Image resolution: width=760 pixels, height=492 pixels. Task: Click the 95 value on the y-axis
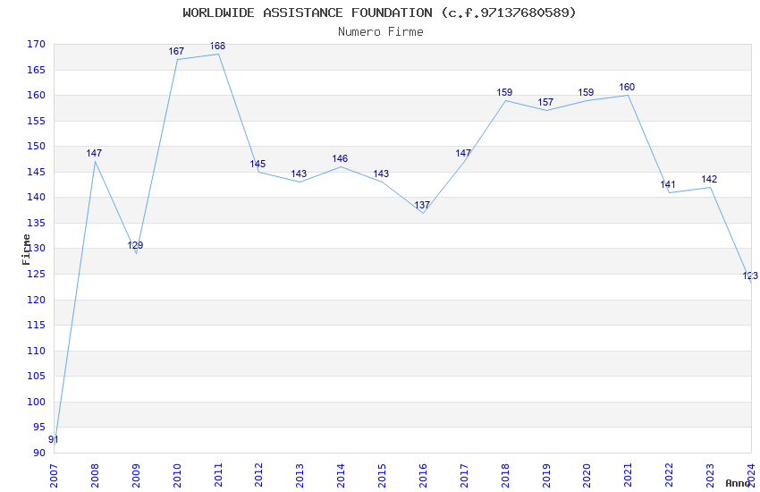pyautogui.click(x=38, y=427)
